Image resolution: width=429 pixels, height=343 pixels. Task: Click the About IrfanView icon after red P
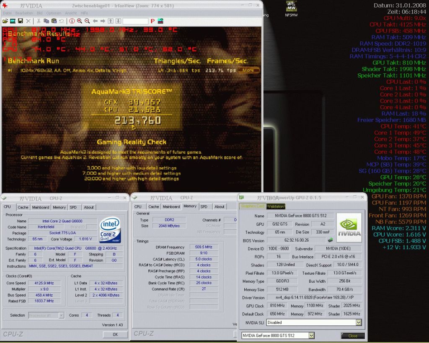click(160, 21)
